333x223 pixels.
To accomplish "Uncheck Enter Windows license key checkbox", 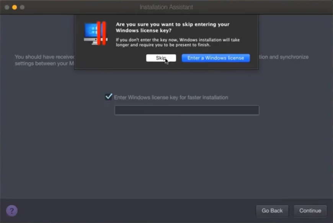I will pyautogui.click(x=109, y=97).
